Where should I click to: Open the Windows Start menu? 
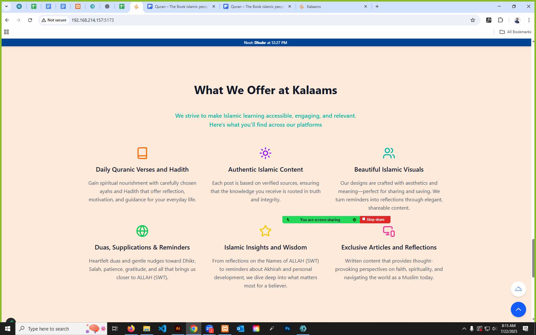click(8, 329)
